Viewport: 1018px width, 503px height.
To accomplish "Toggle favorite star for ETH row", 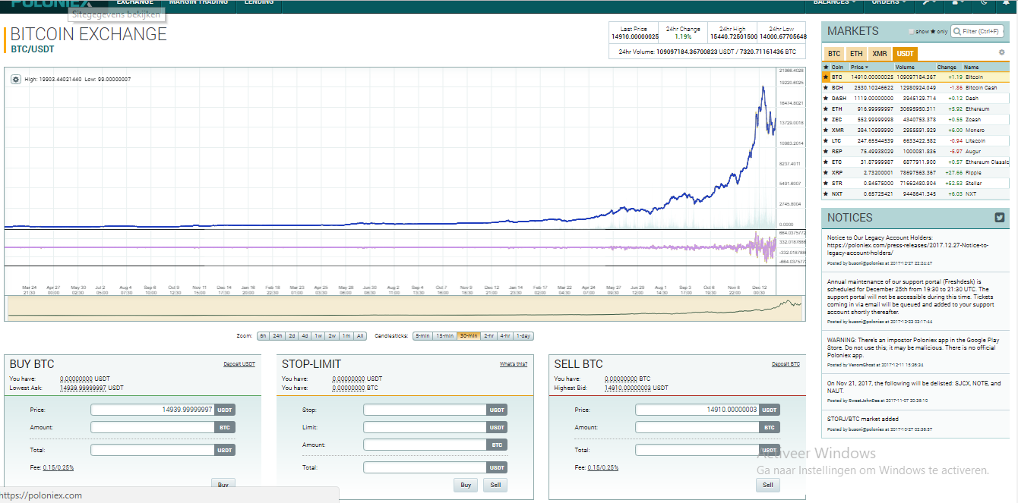I will click(827, 108).
